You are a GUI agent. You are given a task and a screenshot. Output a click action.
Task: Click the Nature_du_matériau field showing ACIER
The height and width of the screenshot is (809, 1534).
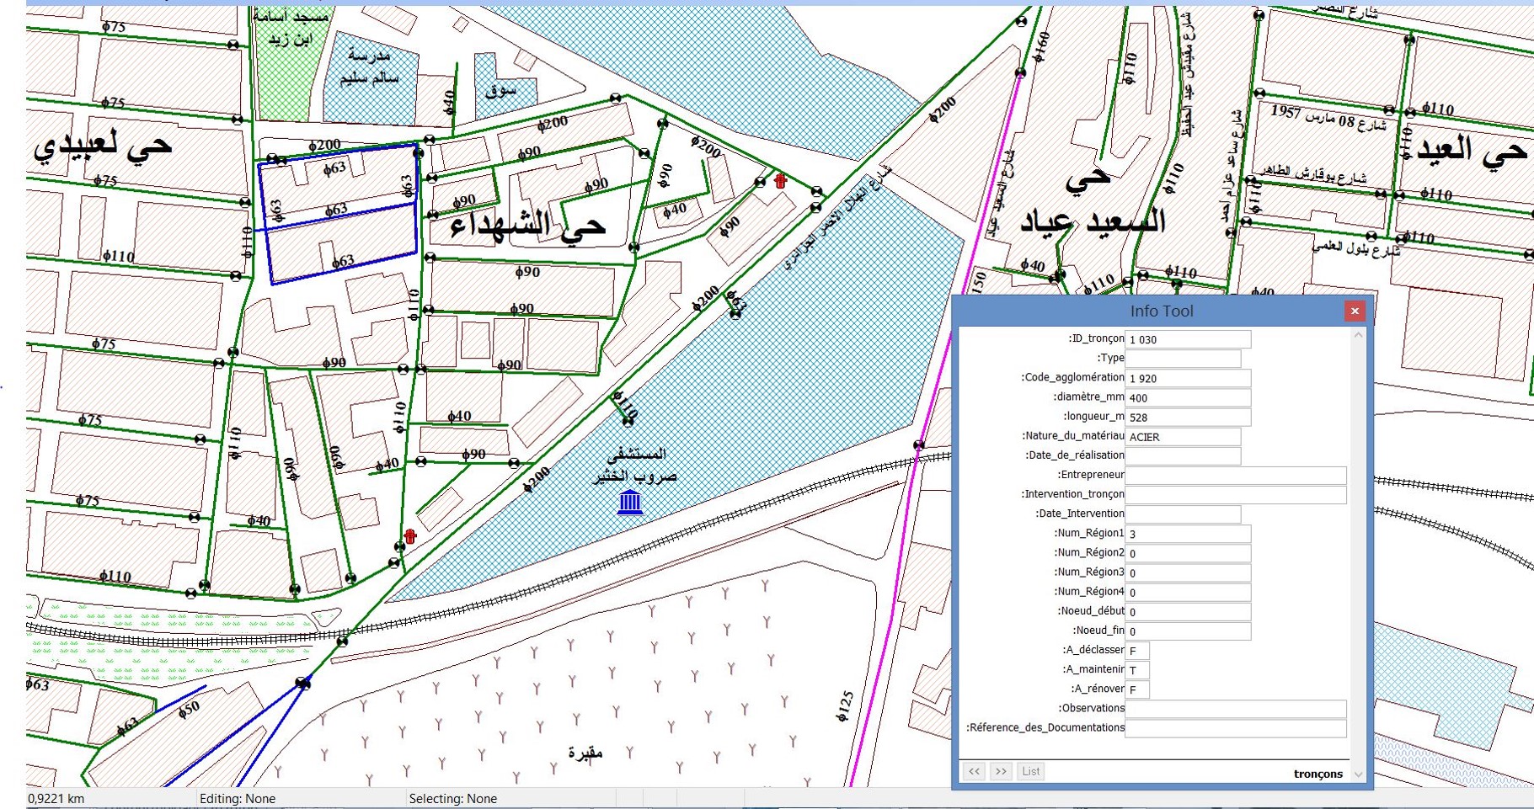[1182, 437]
